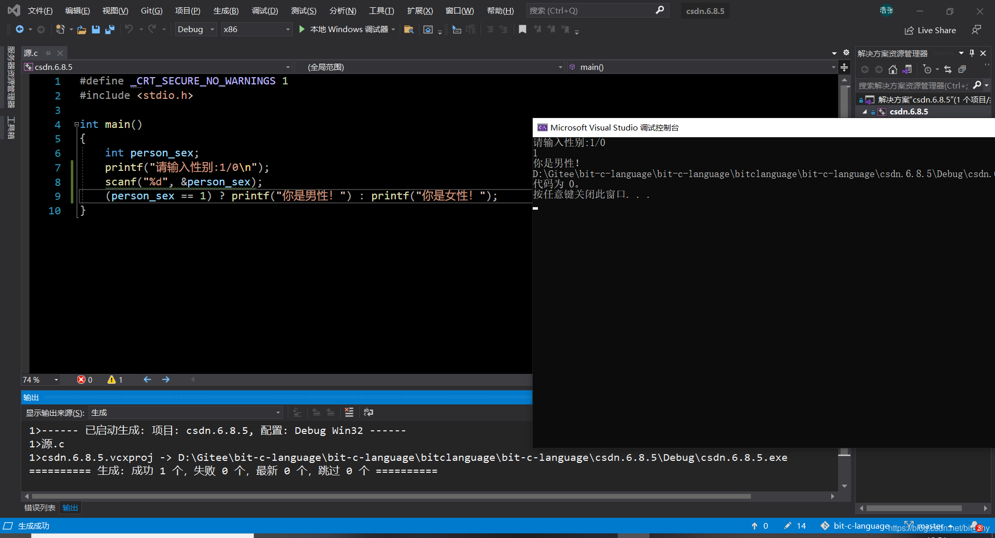The height and width of the screenshot is (538, 995).
Task: Click the Clear Bookmarks toolbar icon
Action: pyautogui.click(x=565, y=30)
